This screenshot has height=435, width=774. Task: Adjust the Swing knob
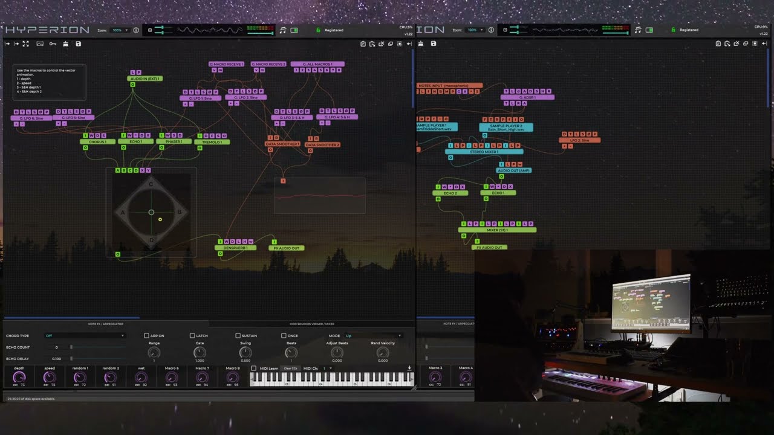(x=245, y=352)
